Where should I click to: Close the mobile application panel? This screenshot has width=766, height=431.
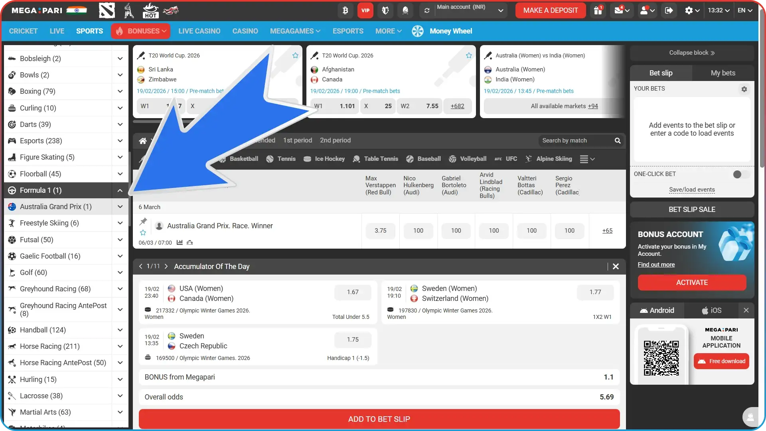tap(746, 310)
